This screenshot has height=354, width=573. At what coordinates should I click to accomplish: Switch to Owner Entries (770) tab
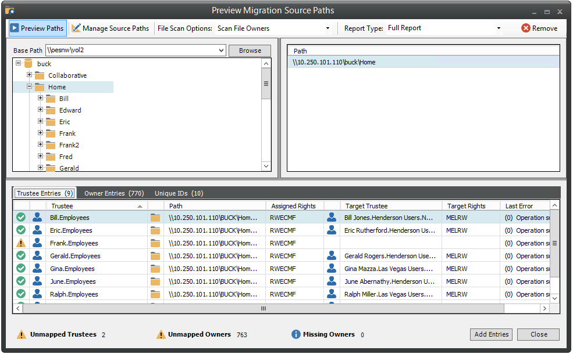[x=114, y=193]
